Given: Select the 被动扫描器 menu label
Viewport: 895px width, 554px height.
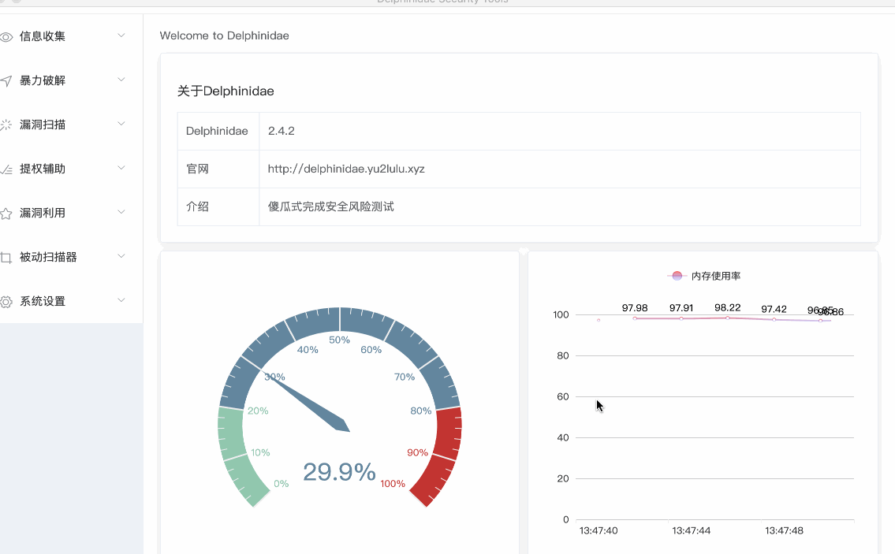Looking at the screenshot, I should (x=48, y=257).
